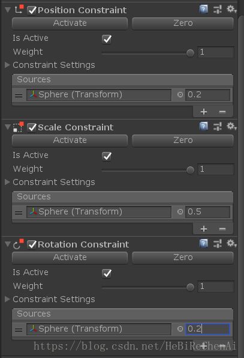The width and height of the screenshot is (244, 358).
Task: Add a source to Position Constraint list
Action: pyautogui.click(x=204, y=112)
